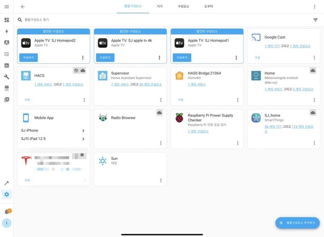Viewport: 324px width, 237px height.
Task: Expand the SJ iPhone entry chevron
Action: pos(83,130)
